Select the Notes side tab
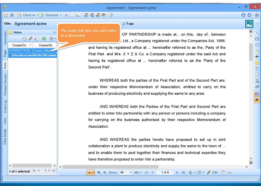Viewport: 261px width, 186px height. pyautogui.click(x=5, y=65)
